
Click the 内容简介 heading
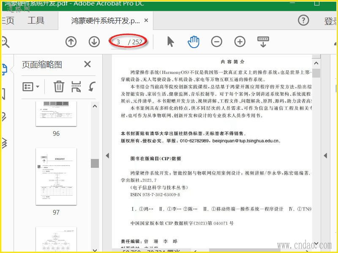pos(233,62)
